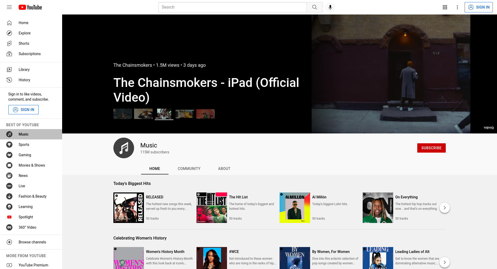Open Women's History Month playlist title

[x=165, y=252]
